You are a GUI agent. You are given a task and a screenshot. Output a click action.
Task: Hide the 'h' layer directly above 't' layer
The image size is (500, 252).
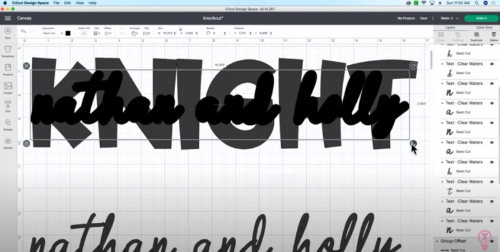tap(492, 162)
